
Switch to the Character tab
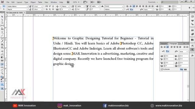coord(164,44)
